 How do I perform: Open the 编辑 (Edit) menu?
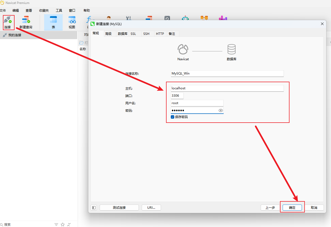16,11
